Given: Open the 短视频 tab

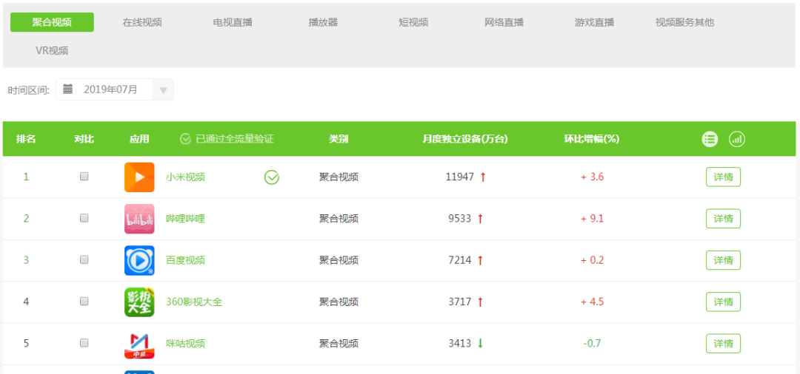Looking at the screenshot, I should [413, 22].
